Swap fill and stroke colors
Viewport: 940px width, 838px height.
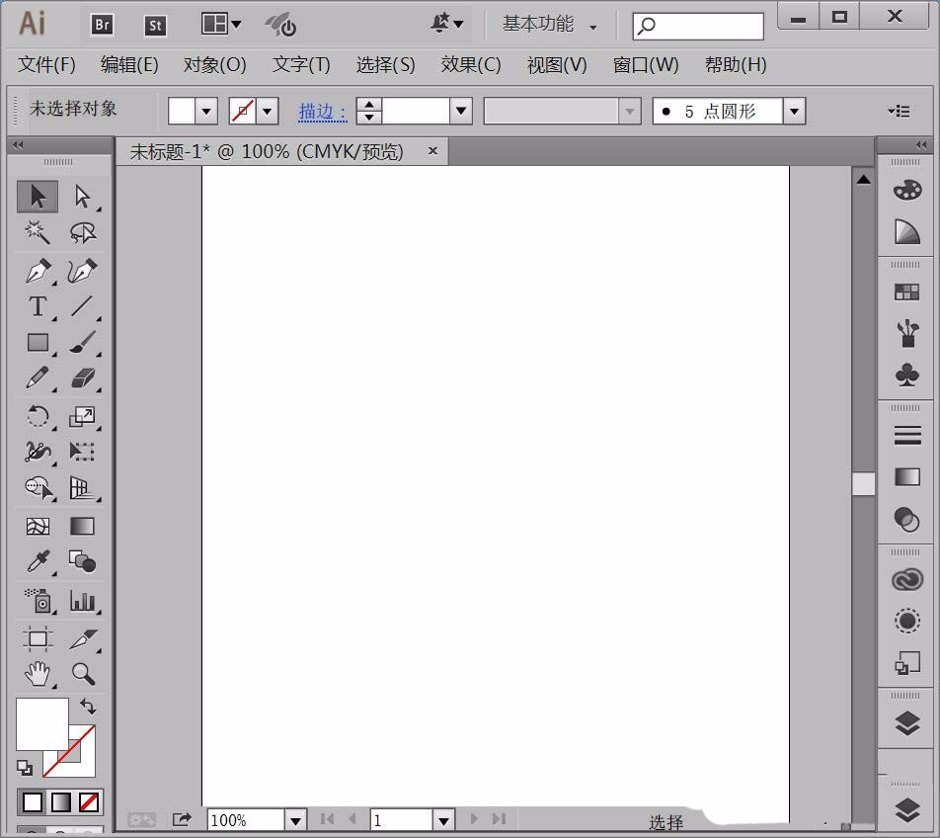coord(88,707)
